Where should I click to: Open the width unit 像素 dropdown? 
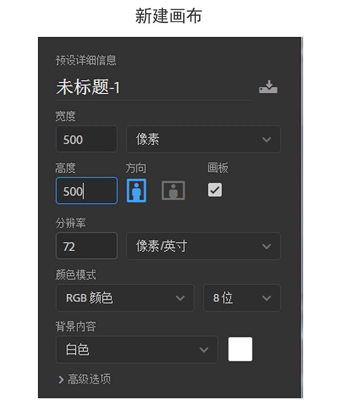coord(203,139)
